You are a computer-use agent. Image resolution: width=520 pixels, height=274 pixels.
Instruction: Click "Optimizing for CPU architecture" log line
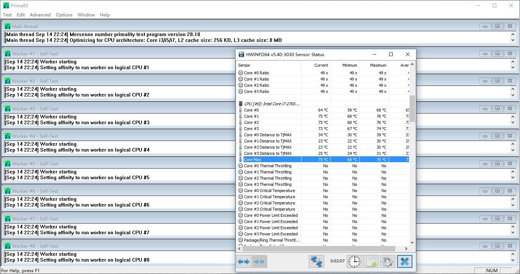click(143, 40)
